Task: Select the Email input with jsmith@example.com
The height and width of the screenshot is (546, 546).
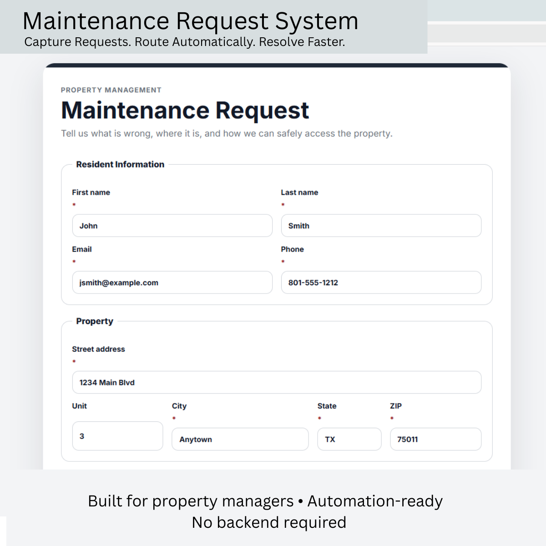Action: 172,283
